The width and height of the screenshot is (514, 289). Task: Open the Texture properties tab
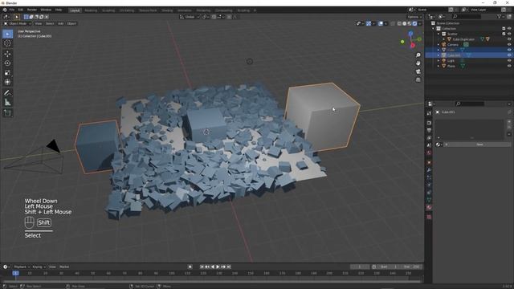coord(429,217)
